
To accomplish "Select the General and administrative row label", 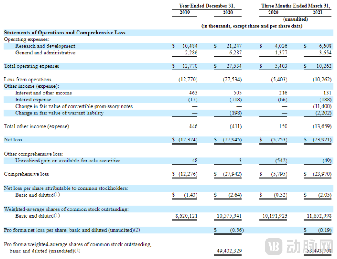I will [x=45, y=53].
